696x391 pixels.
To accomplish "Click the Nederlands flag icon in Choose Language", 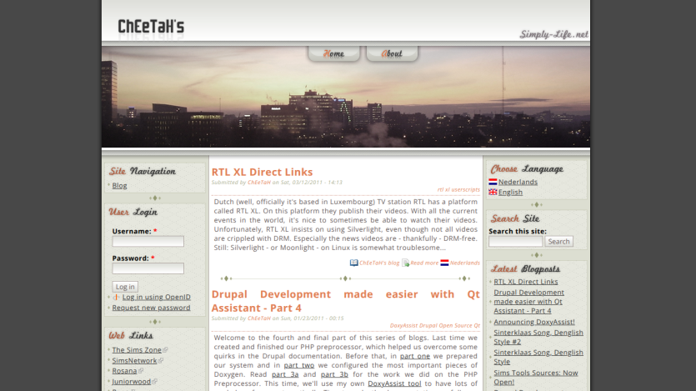I will coord(493,182).
